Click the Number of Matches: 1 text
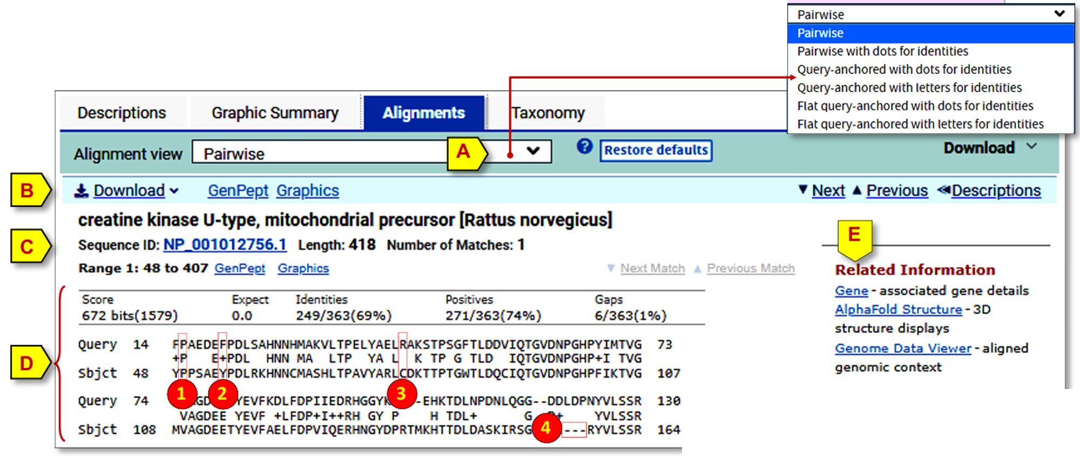 coord(456,245)
